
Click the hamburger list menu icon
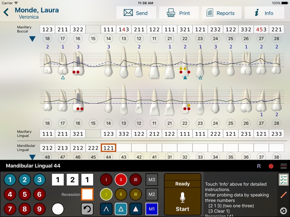click(x=283, y=166)
